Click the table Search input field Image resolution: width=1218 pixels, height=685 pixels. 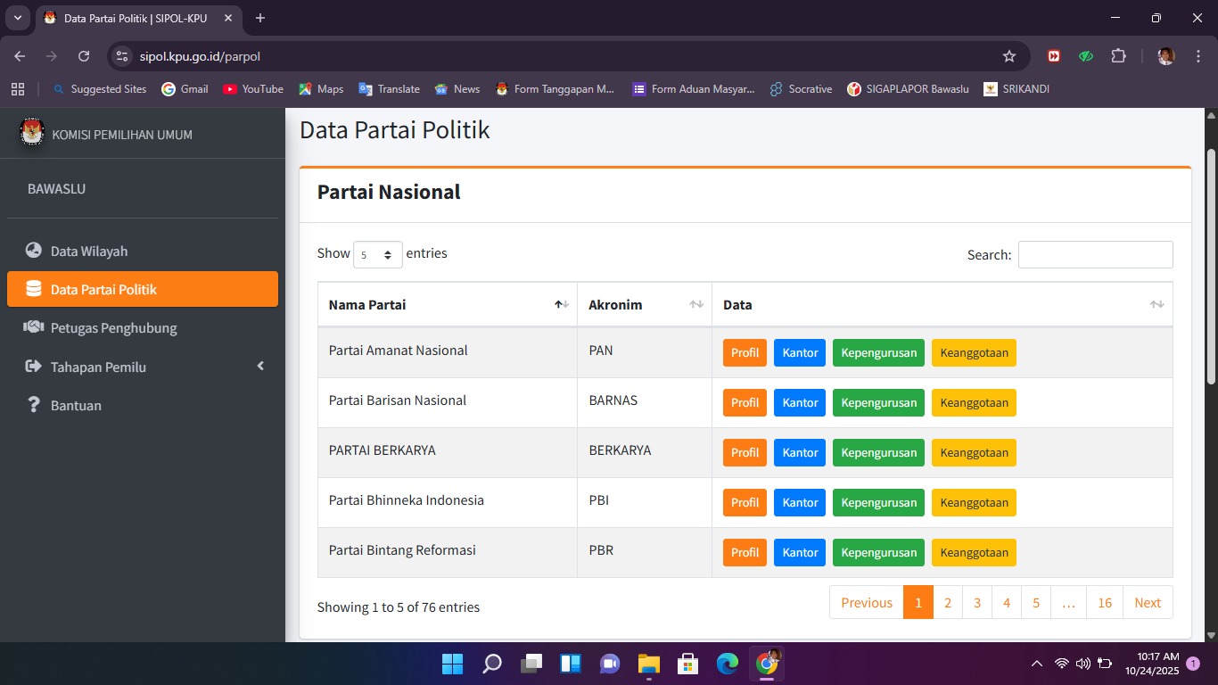click(1095, 254)
